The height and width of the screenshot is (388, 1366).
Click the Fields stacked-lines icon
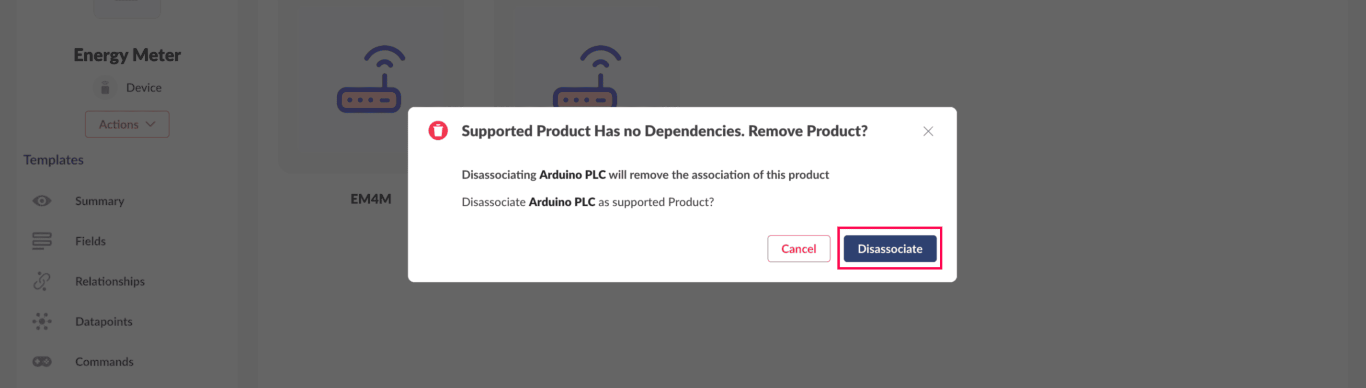pyautogui.click(x=42, y=241)
